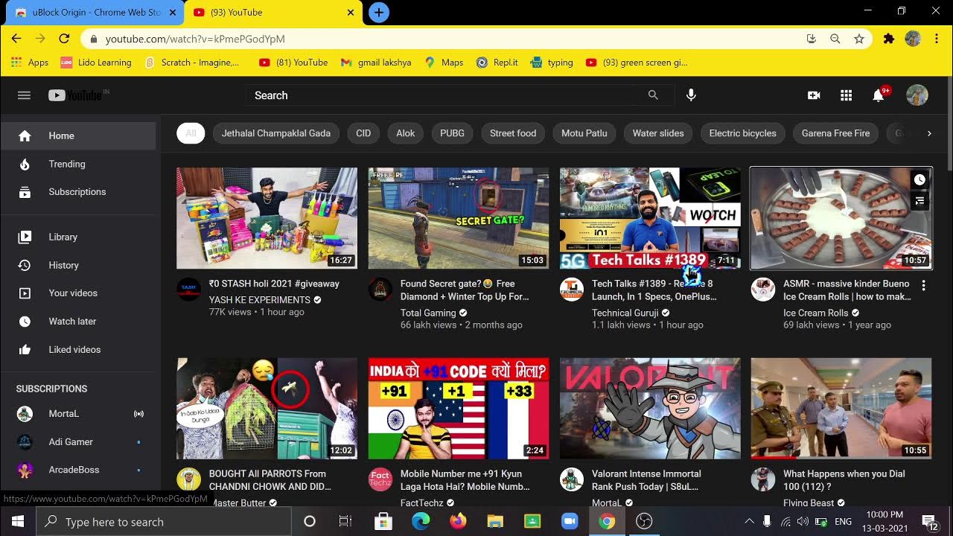The height and width of the screenshot is (536, 953).
Task: Open the Create video camera icon
Action: point(814,95)
